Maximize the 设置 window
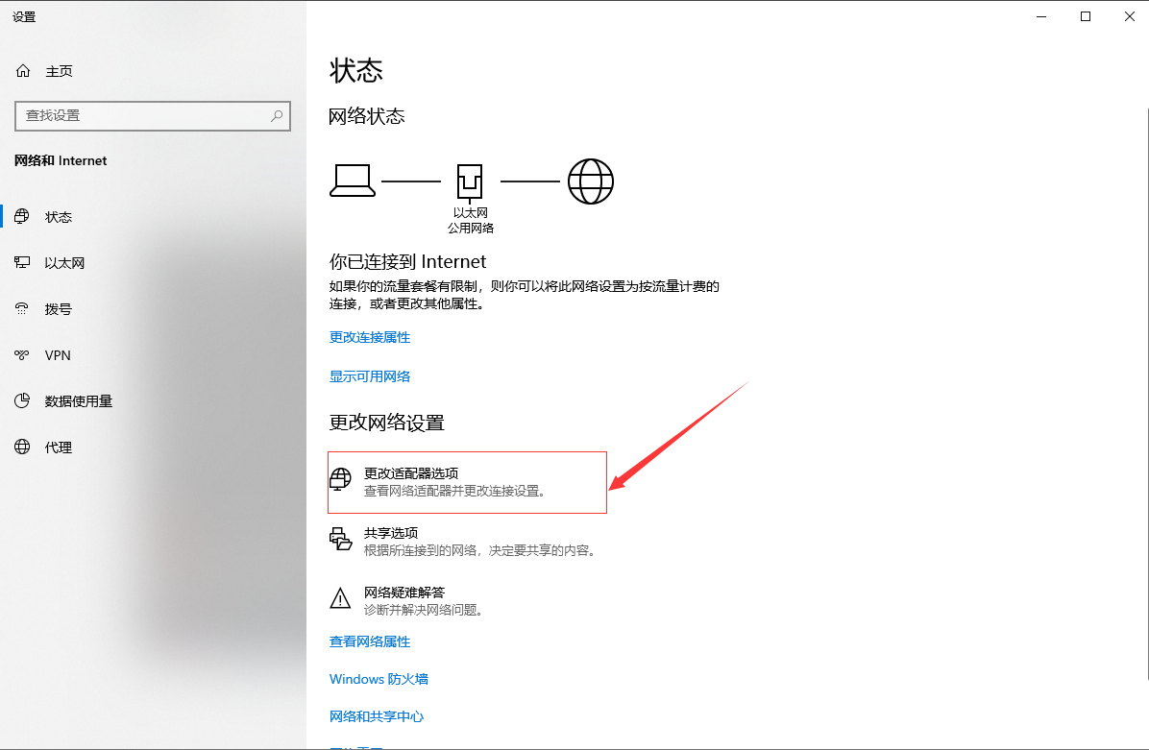Image resolution: width=1149 pixels, height=750 pixels. (1086, 16)
